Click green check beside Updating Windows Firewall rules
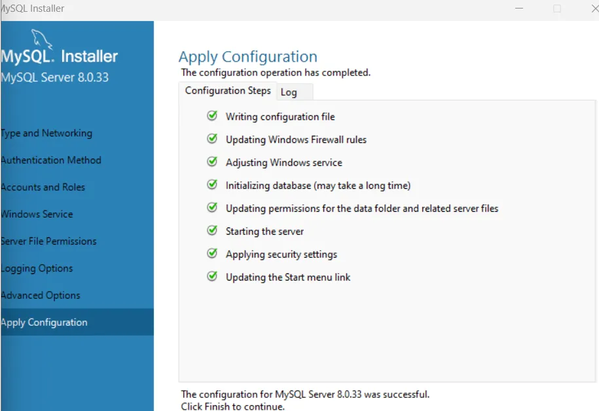The width and height of the screenshot is (599, 411). [x=212, y=138]
